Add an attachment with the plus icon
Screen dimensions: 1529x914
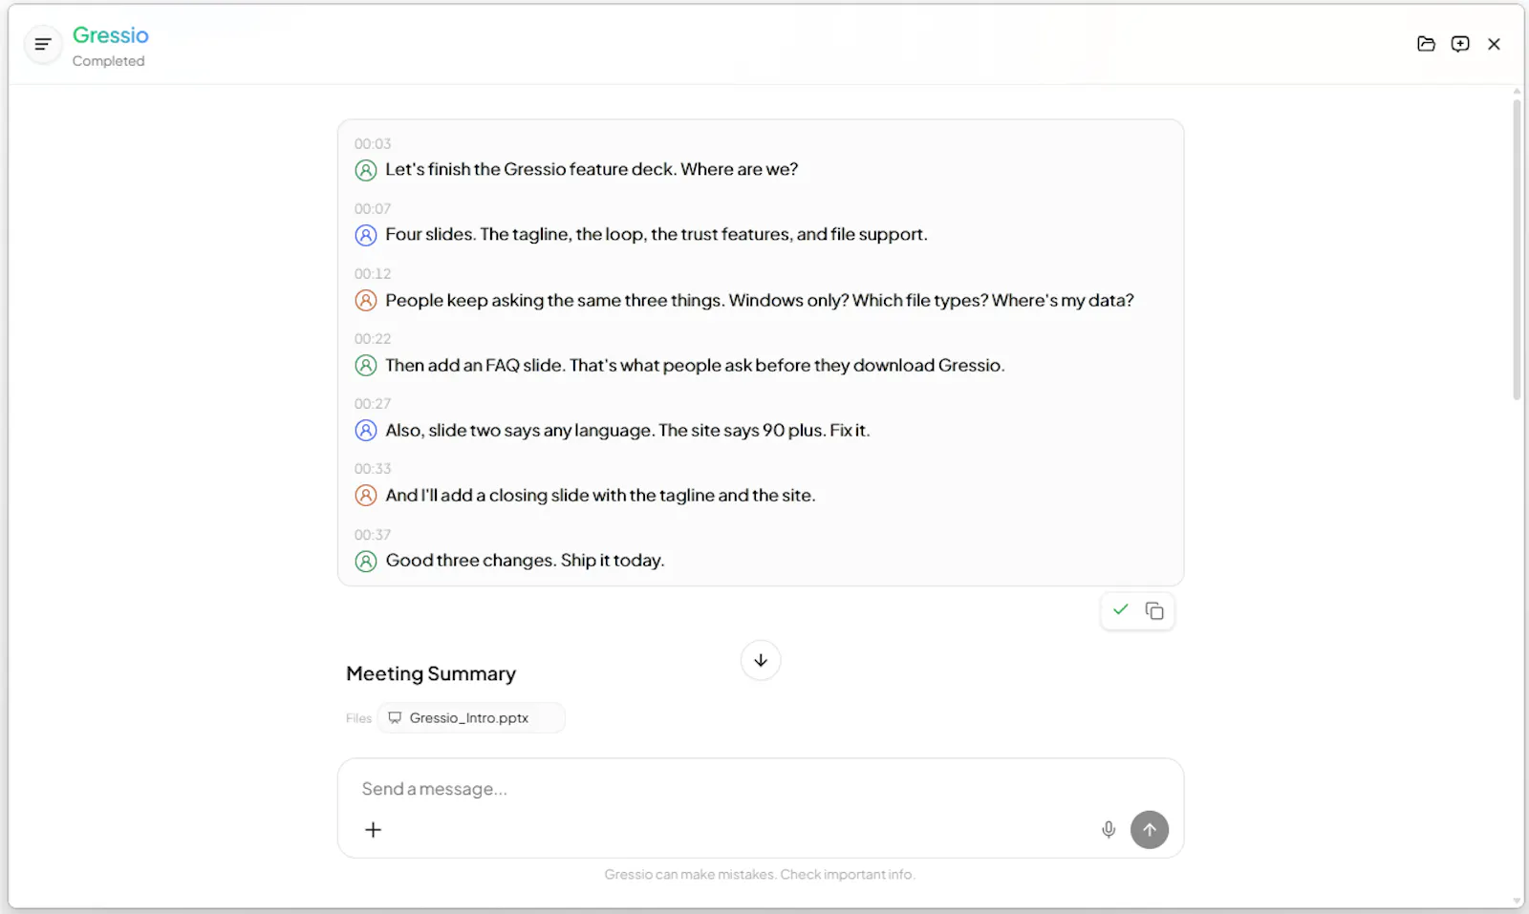pos(374,830)
